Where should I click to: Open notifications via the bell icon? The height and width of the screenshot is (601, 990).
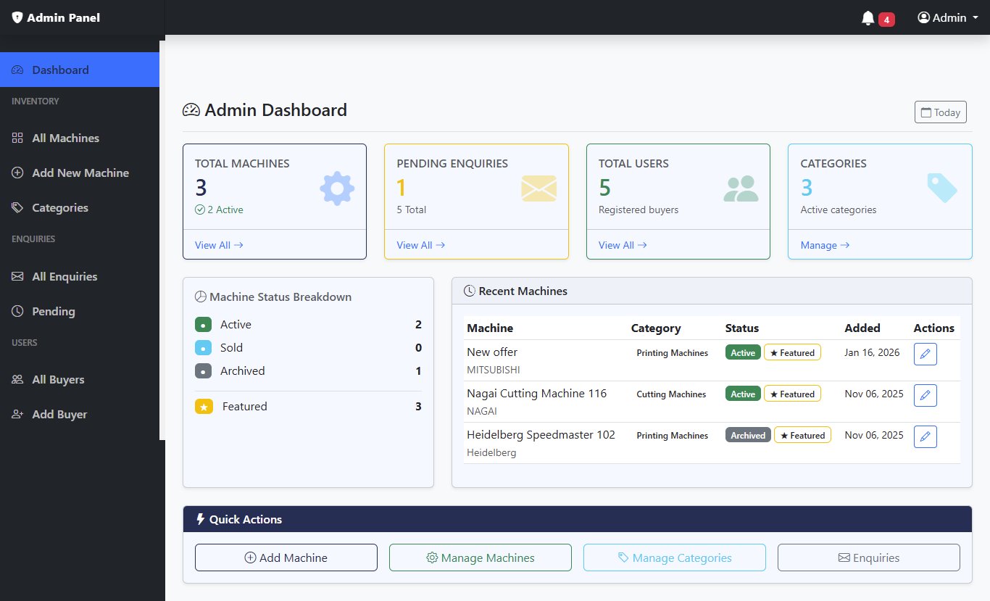coord(868,18)
